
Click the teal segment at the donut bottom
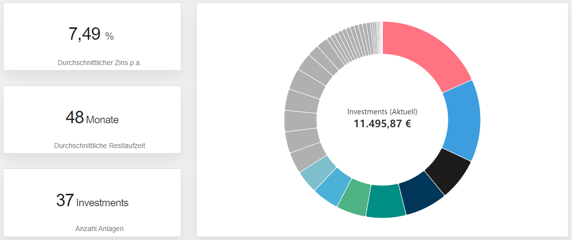tap(385, 201)
